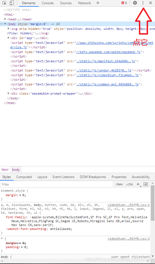Select the Layout pane tab
Screen dimensions: 155x264
click(x=42, y=177)
